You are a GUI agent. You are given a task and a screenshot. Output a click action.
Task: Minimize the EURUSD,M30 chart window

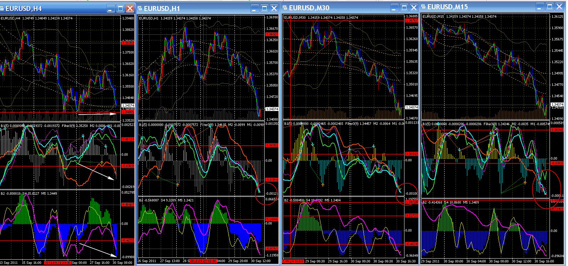[395, 8]
